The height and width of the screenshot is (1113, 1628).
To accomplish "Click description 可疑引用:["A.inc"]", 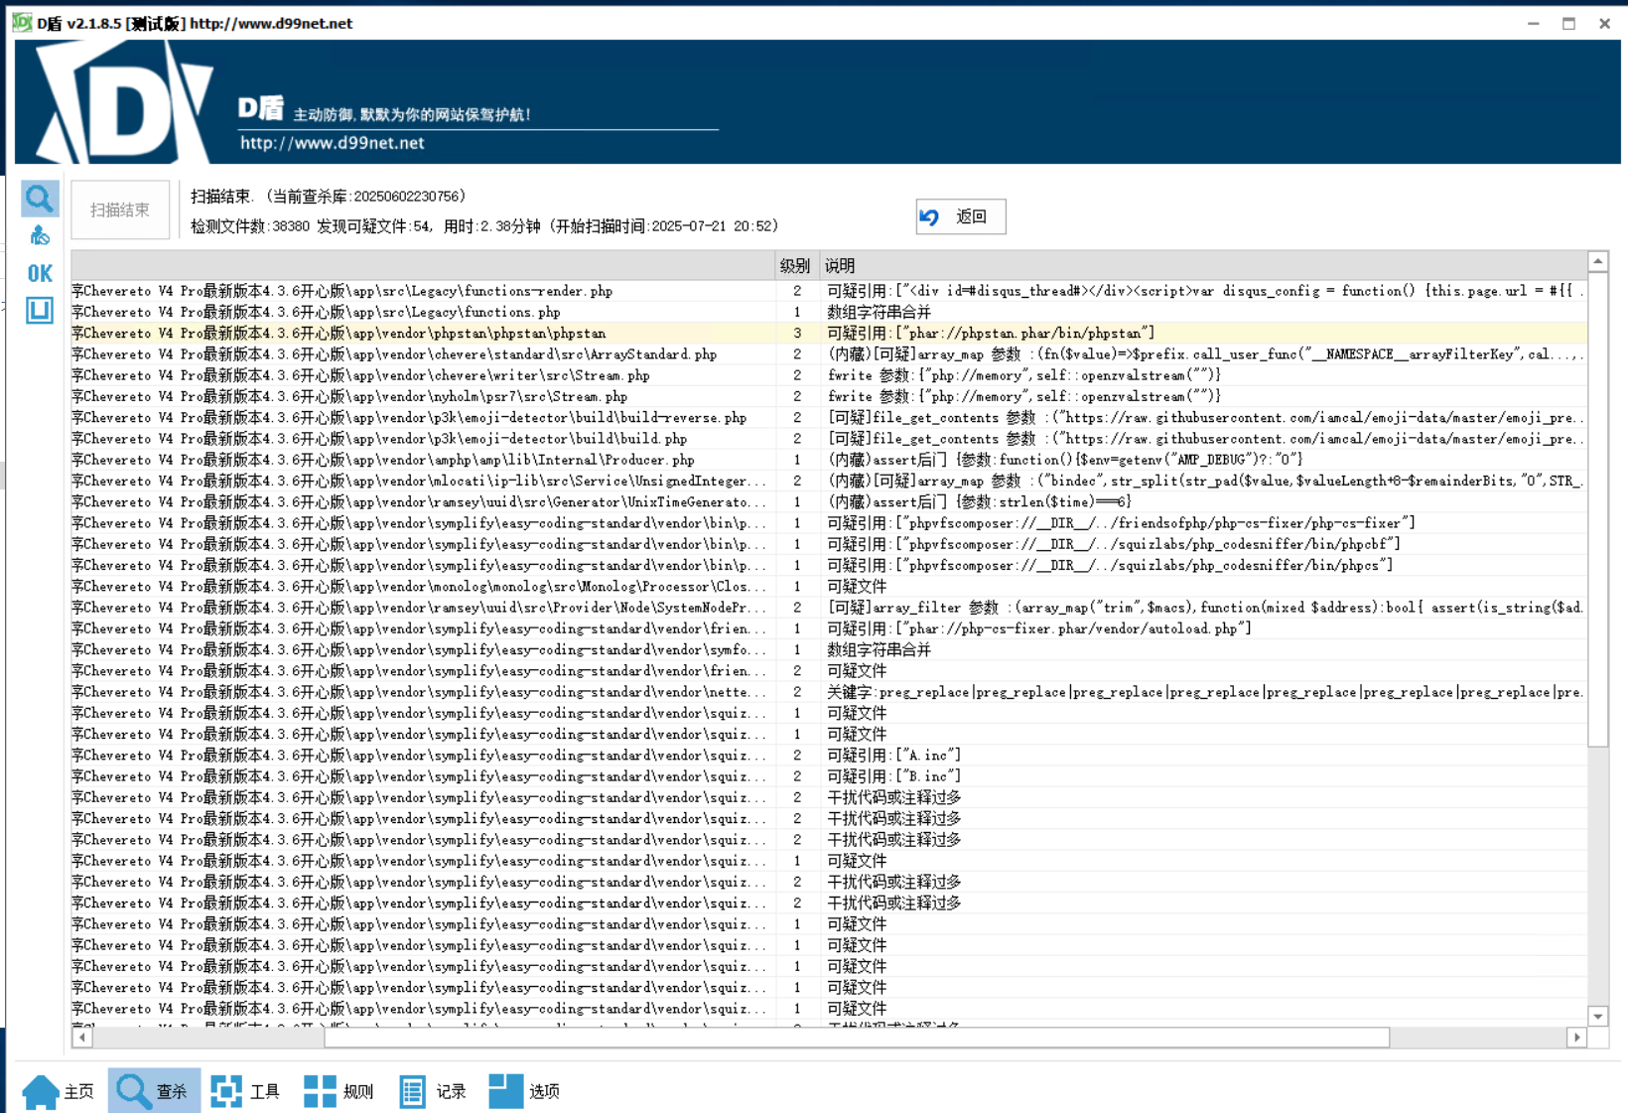I will [x=893, y=756].
